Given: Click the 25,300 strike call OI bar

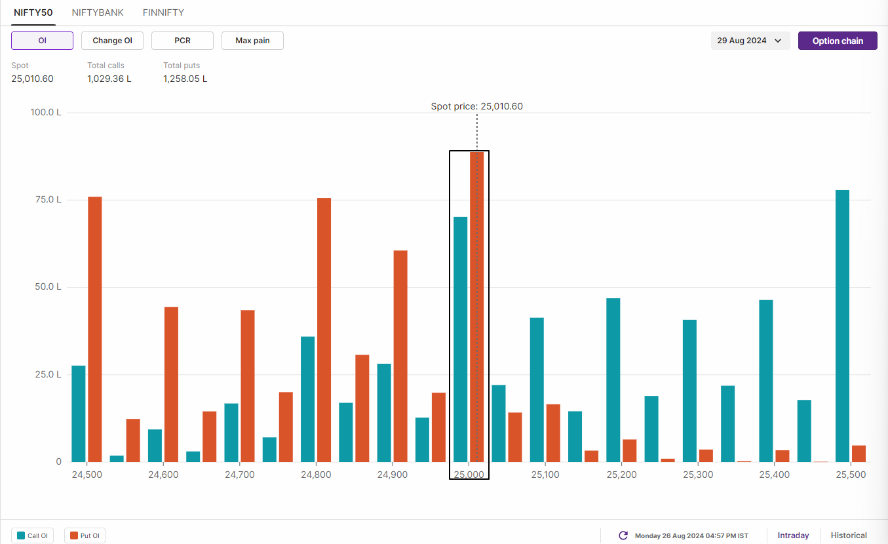Looking at the screenshot, I should [x=689, y=391].
